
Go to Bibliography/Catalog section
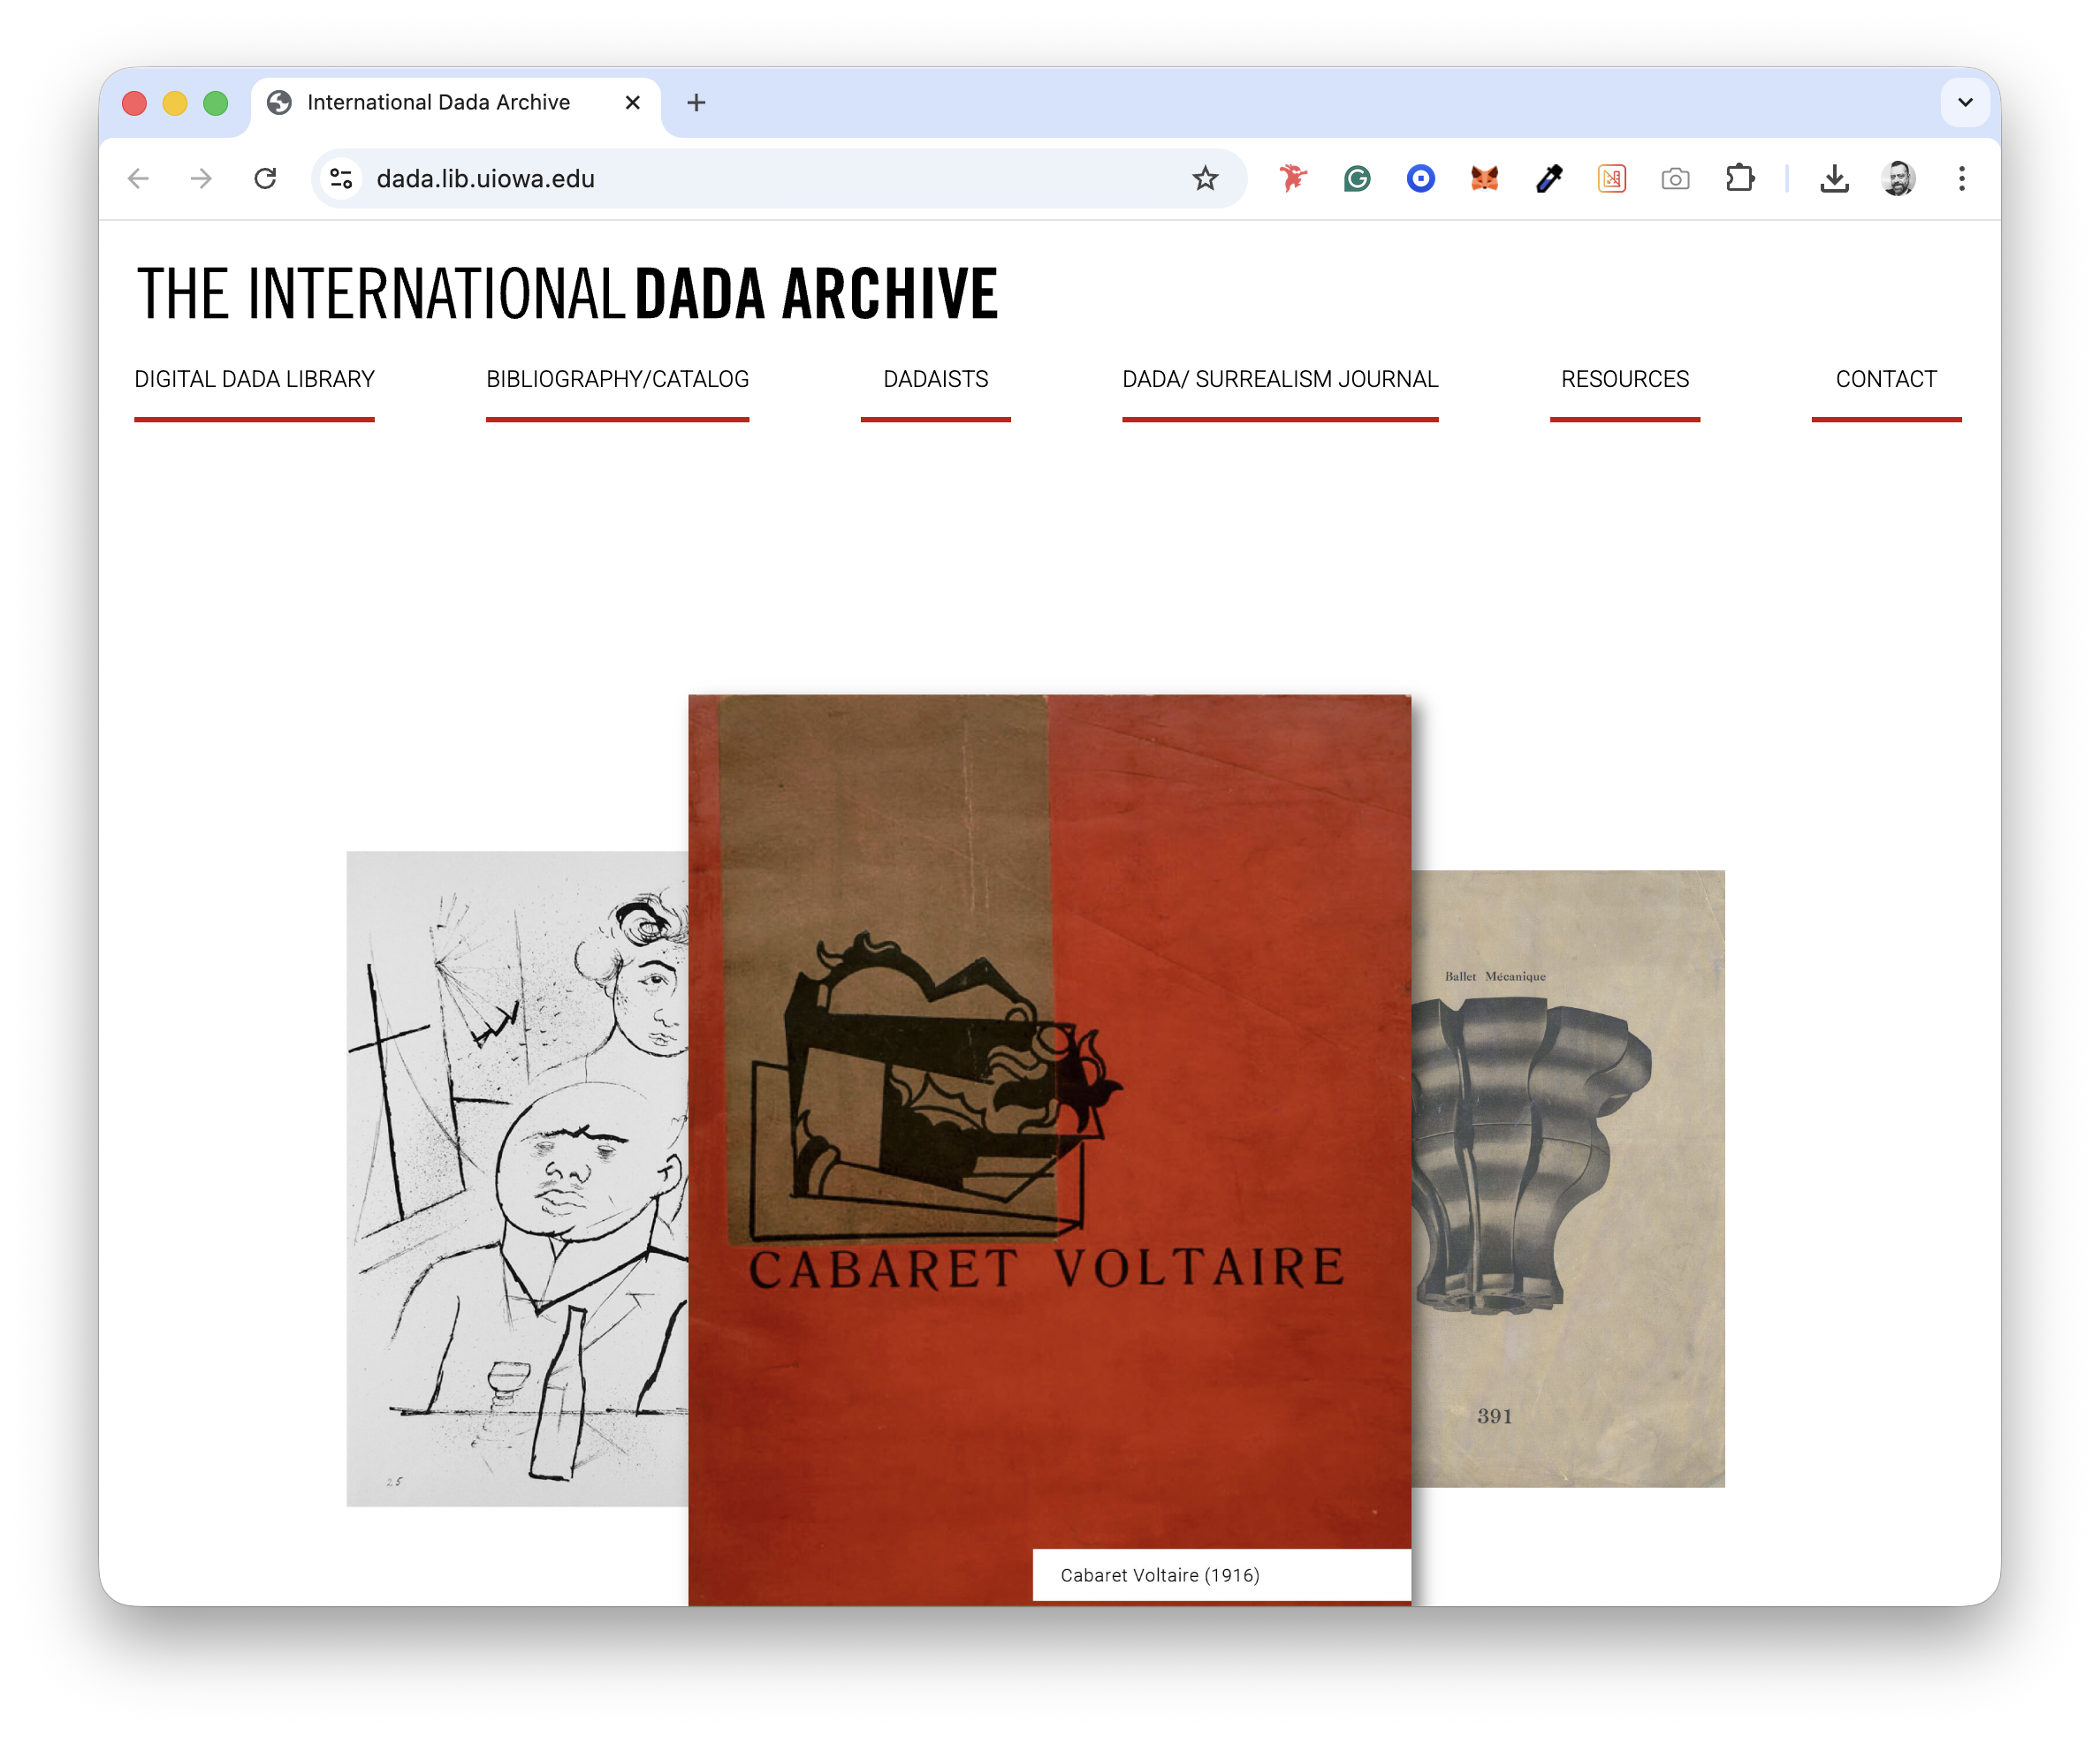[617, 380]
